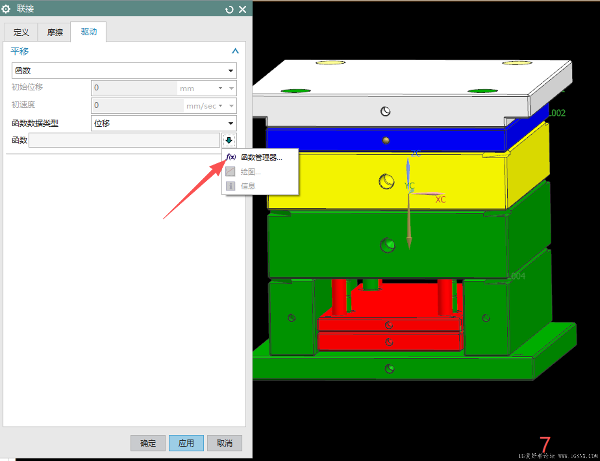Viewport: 600px width, 461px height.
Task: Open the 初始位移 options arrow at far right
Action: (x=231, y=88)
